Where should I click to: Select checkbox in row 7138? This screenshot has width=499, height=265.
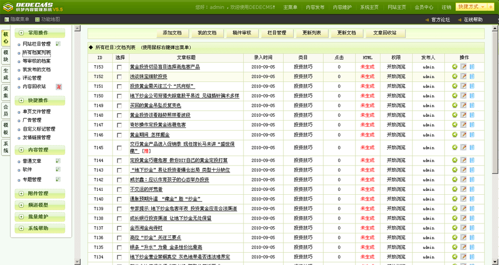pyautogui.click(x=119, y=219)
